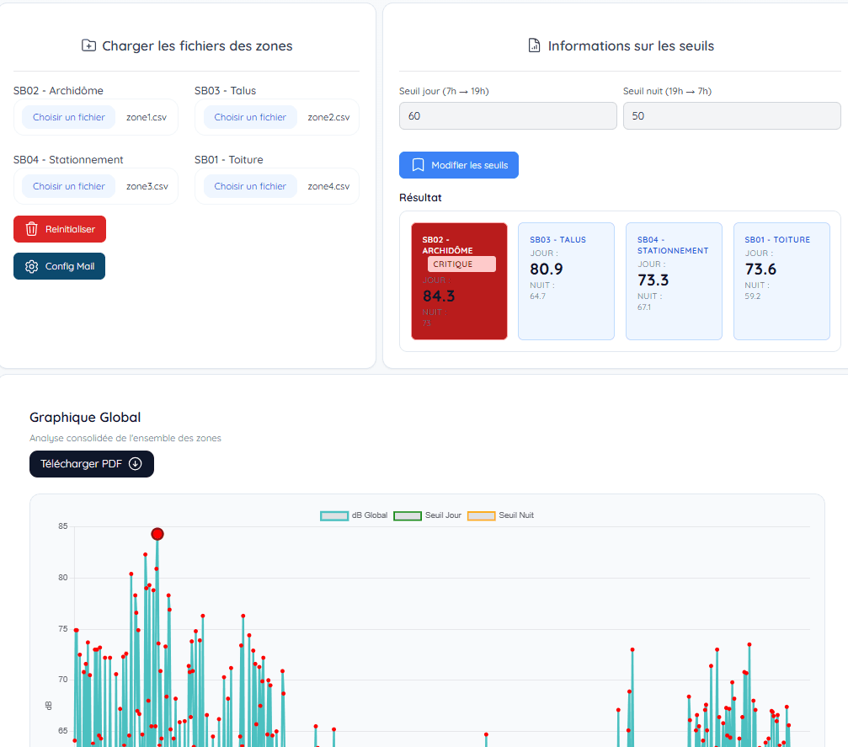
Task: Click the 73.6 day value on Toiture
Action: pos(760,269)
